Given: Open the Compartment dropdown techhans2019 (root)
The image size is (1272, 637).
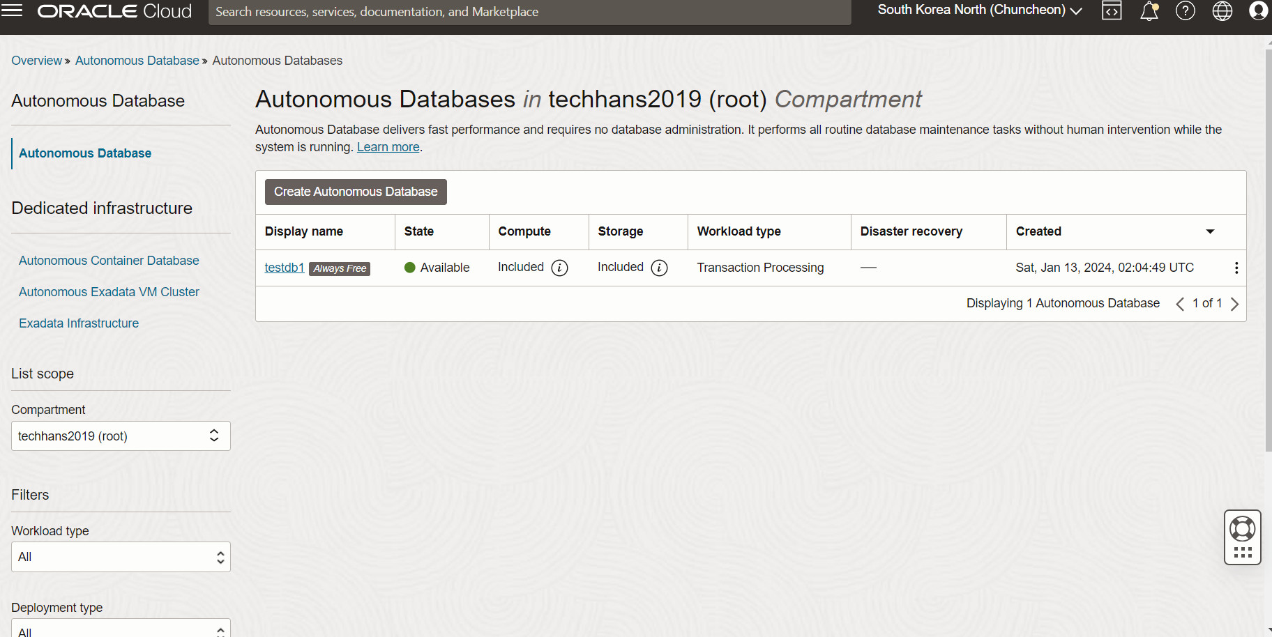Looking at the screenshot, I should point(121,436).
